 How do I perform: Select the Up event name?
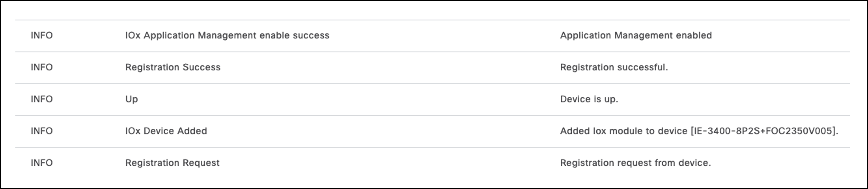[132, 99]
